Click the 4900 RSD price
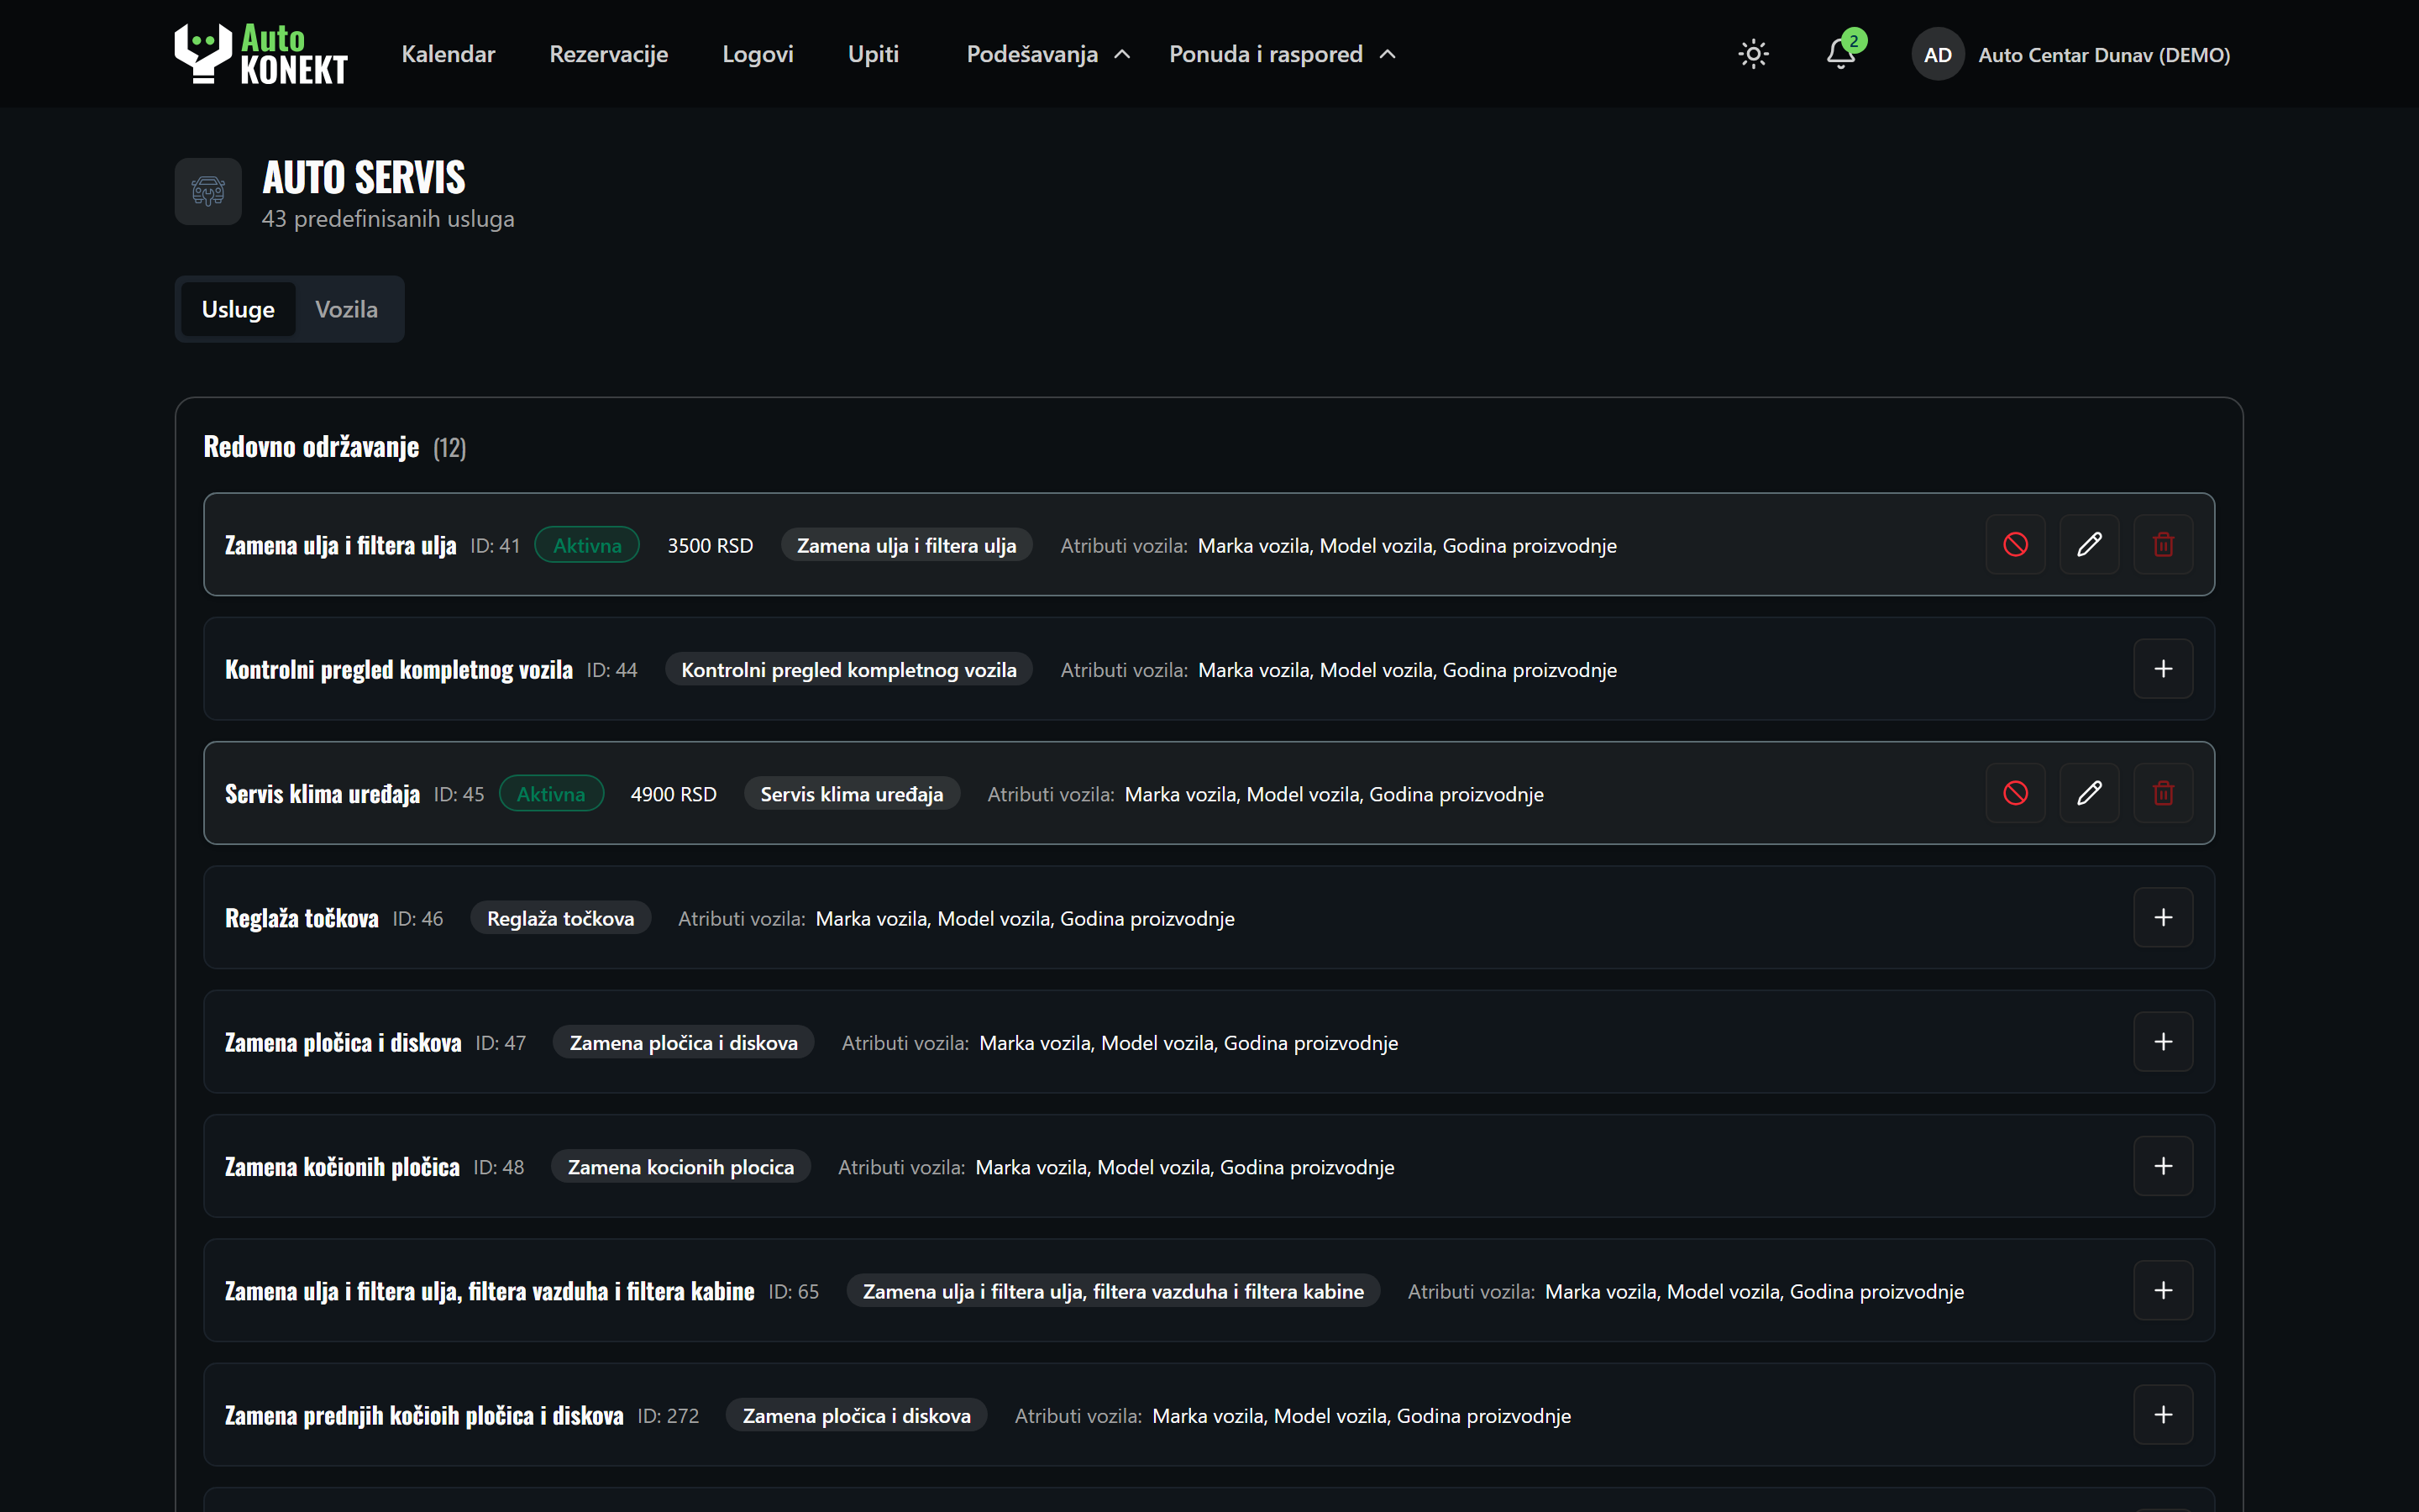This screenshot has height=1512, width=2419. pyautogui.click(x=673, y=794)
